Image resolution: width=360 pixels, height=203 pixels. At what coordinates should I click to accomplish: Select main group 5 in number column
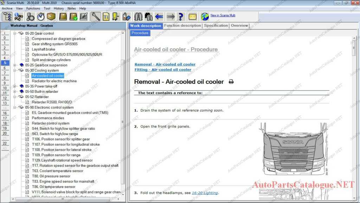[5, 63]
